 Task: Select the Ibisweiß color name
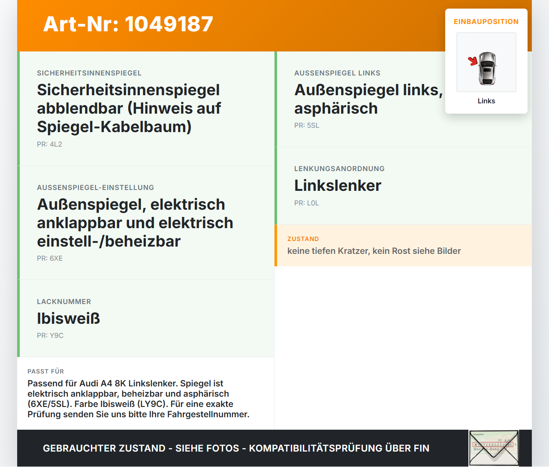tap(68, 318)
